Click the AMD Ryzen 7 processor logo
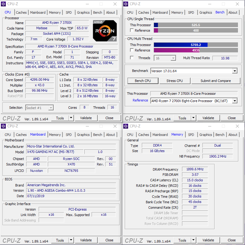The height and width of the screenshot is (245, 245). (x=105, y=31)
